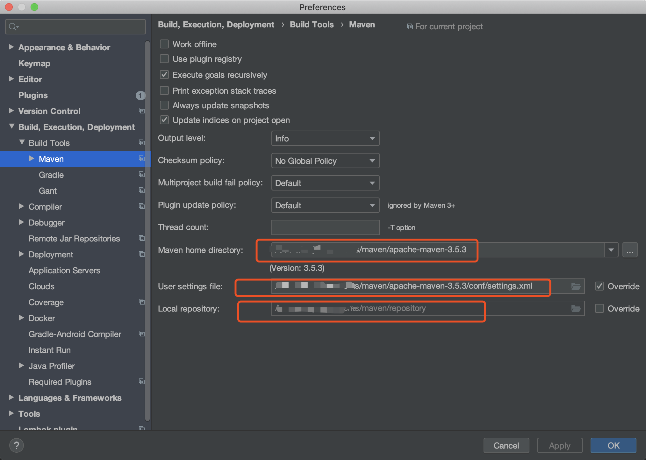Select Gradle in Build Tools tree
Viewport: 646px width, 460px height.
pos(51,175)
